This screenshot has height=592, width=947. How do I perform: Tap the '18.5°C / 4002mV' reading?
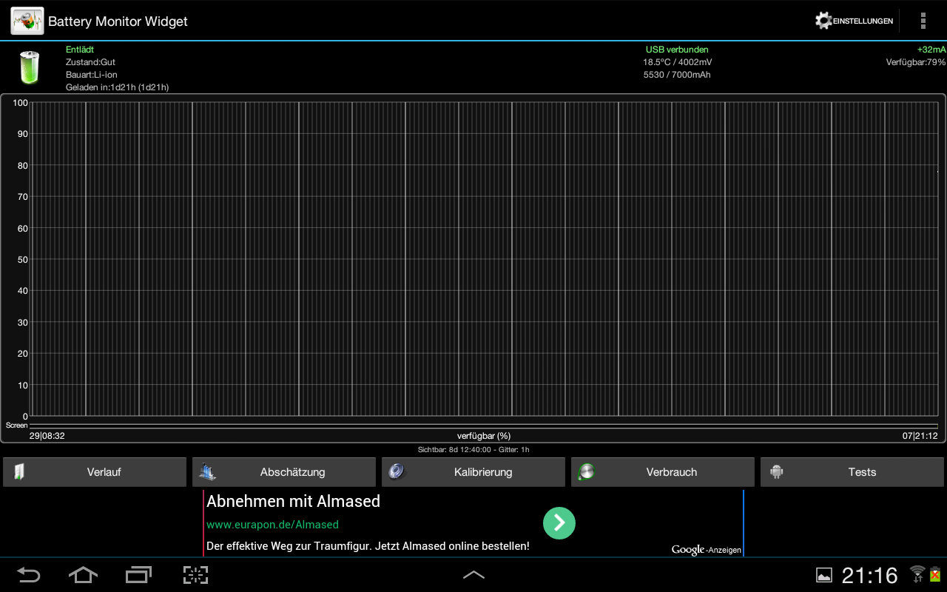coord(677,62)
